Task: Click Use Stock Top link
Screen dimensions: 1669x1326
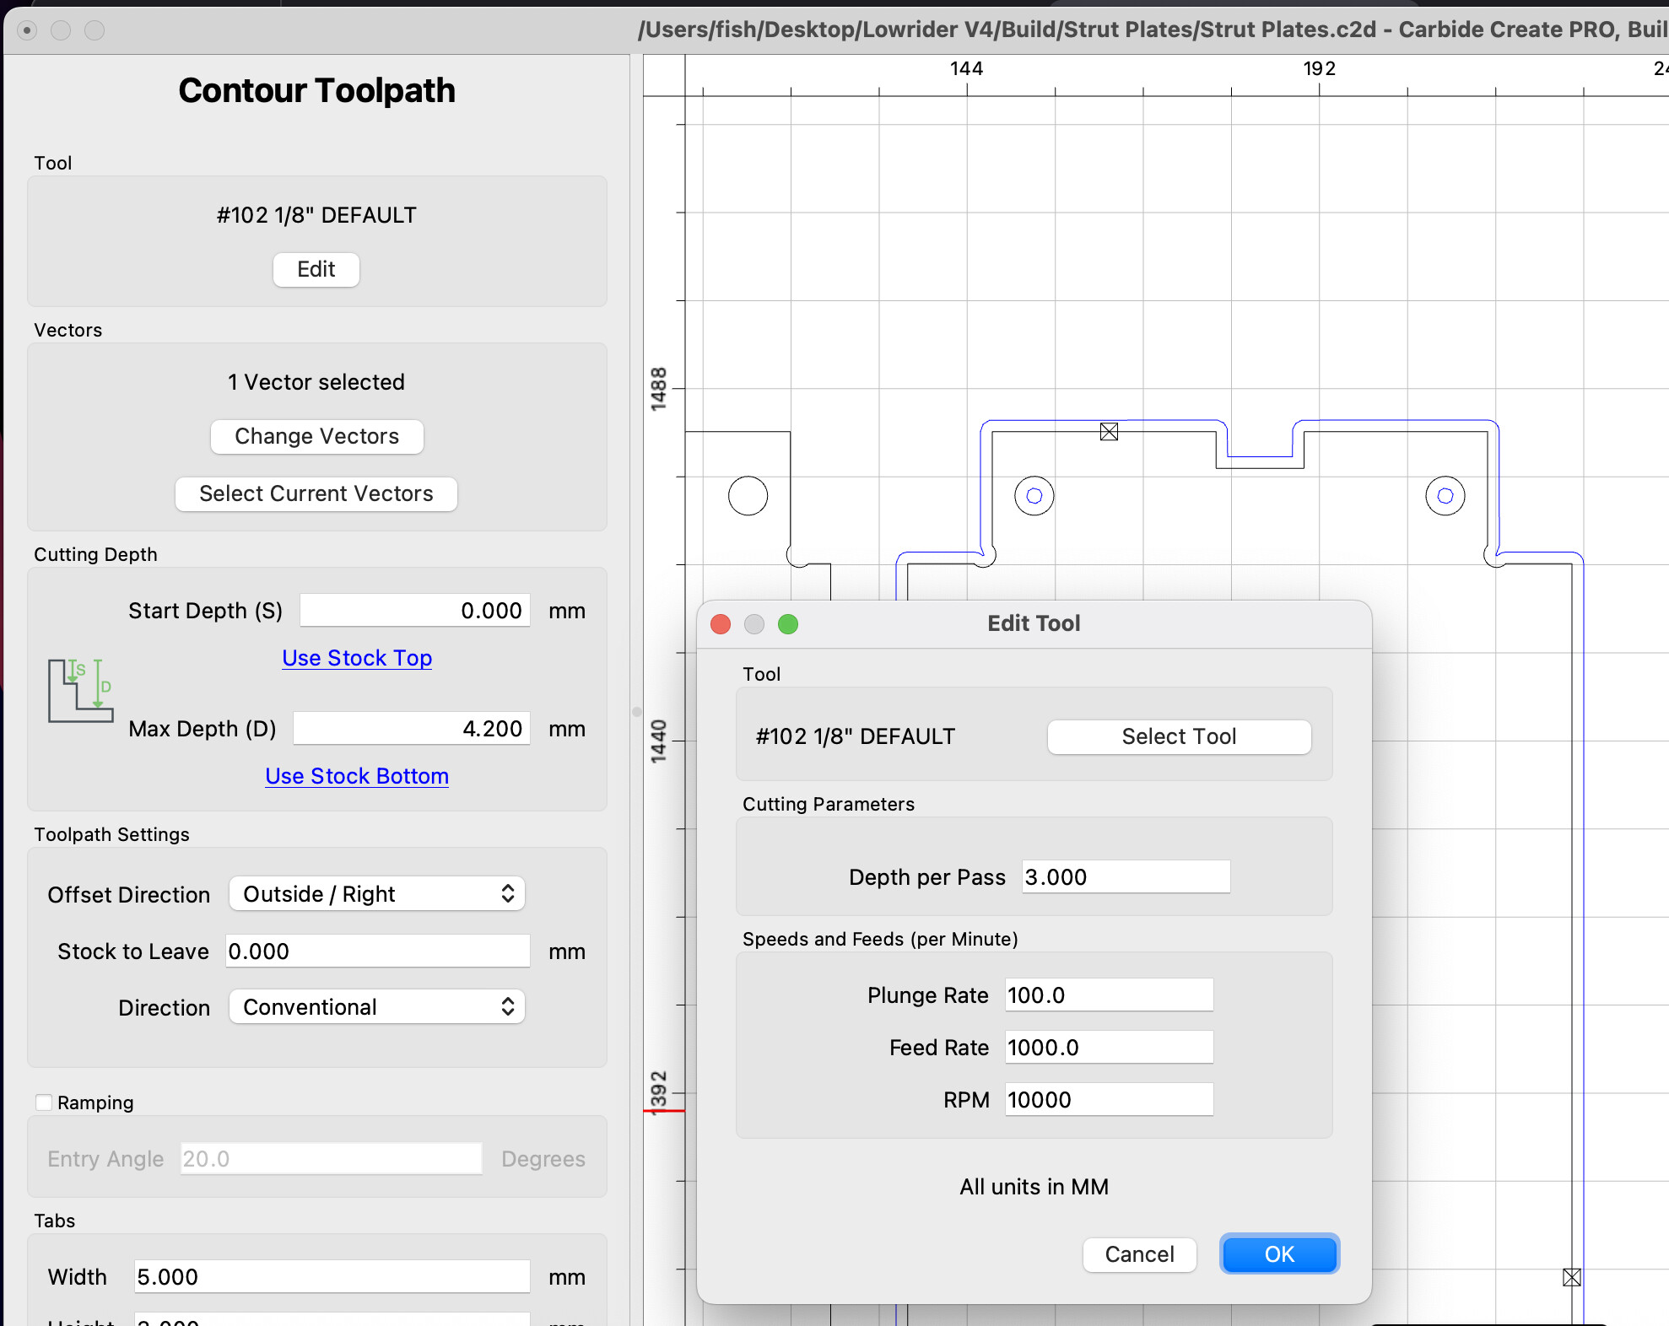Action: pyautogui.click(x=357, y=658)
